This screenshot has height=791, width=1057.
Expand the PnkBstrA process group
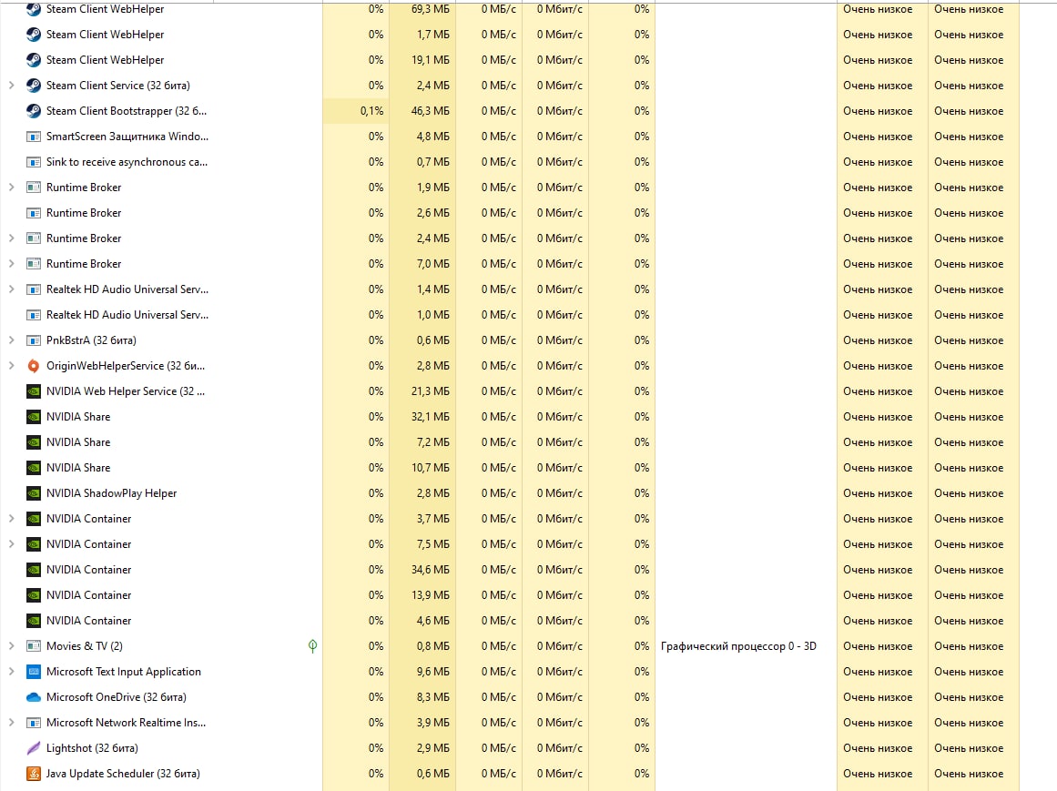(x=12, y=340)
